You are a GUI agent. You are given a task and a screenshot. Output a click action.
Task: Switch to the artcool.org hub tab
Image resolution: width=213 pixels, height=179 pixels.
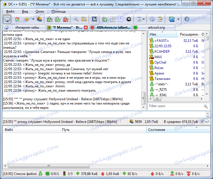coord(156,27)
